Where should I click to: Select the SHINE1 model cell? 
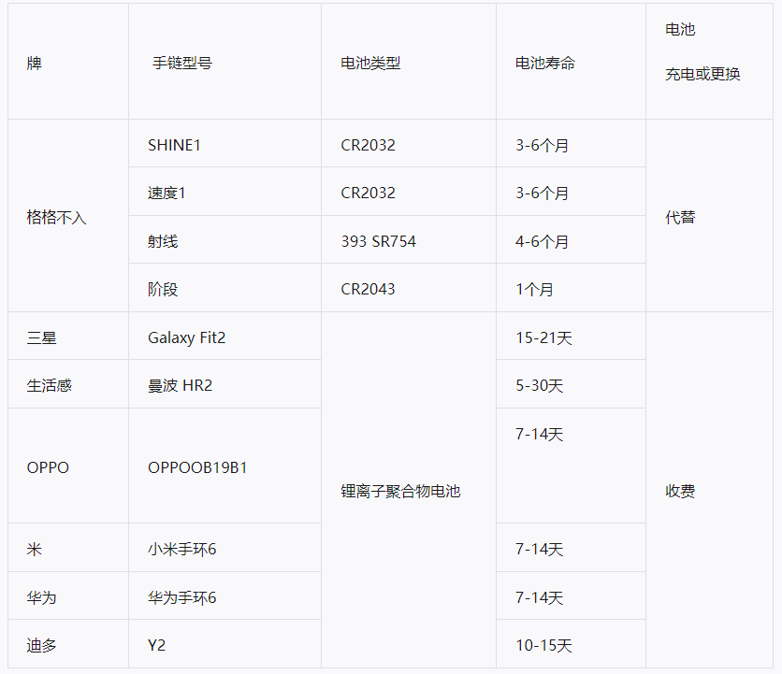pos(176,144)
